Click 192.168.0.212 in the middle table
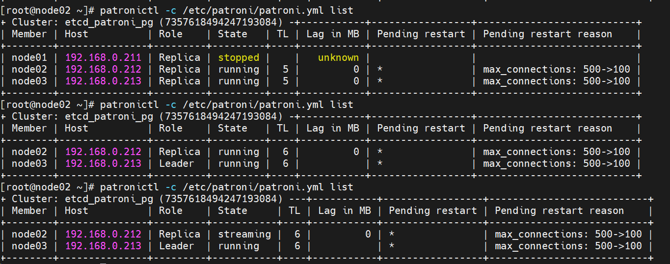Viewport: 670px width, 264px height. 103,152
